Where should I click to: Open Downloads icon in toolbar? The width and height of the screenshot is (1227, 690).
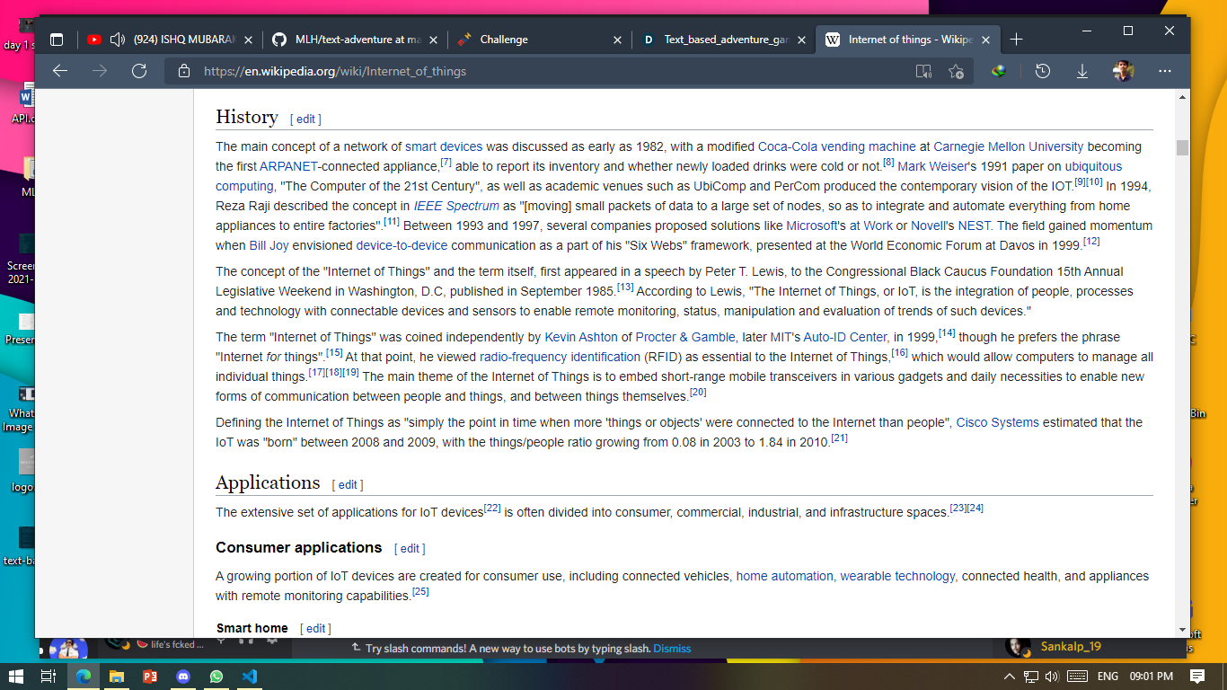coord(1082,71)
